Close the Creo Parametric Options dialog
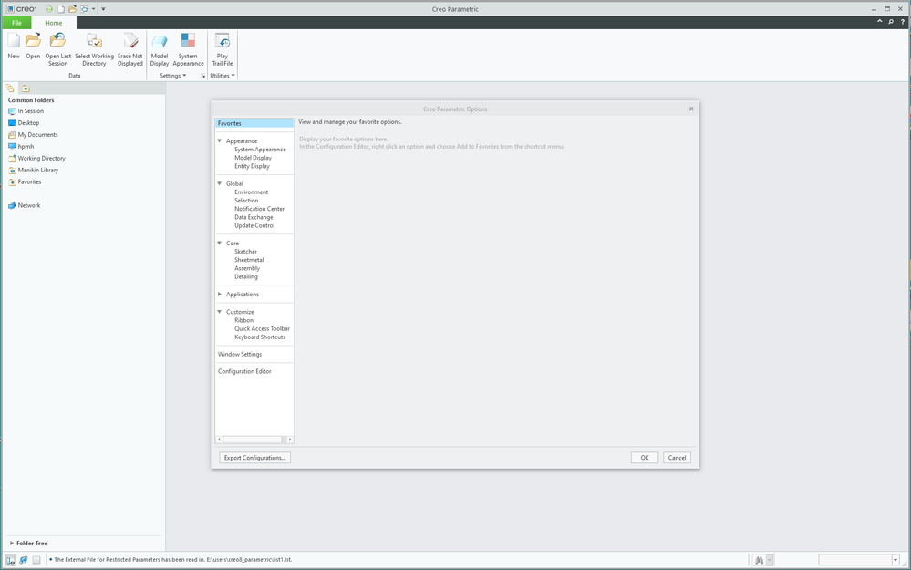Screen dimensions: 911x570 [691, 109]
